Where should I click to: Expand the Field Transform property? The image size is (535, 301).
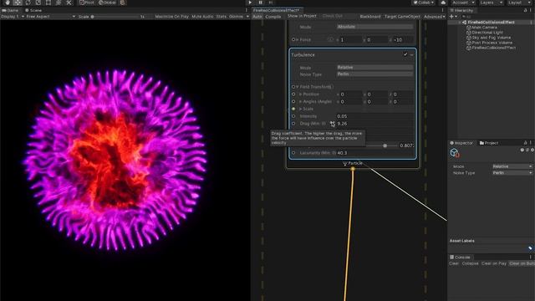pyautogui.click(x=298, y=87)
